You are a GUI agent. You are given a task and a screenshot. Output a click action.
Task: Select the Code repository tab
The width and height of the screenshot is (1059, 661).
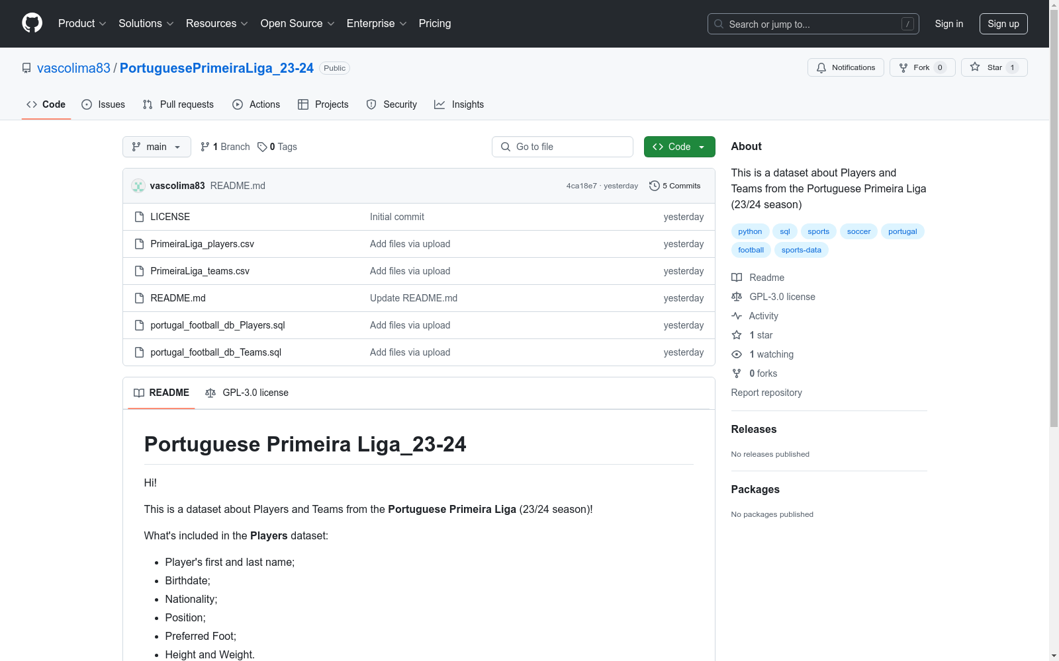point(46,104)
